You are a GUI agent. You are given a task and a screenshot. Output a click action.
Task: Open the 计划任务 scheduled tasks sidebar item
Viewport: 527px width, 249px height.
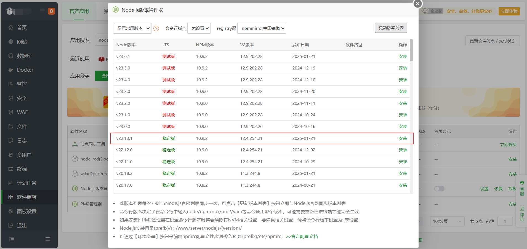pyautogui.click(x=29, y=183)
